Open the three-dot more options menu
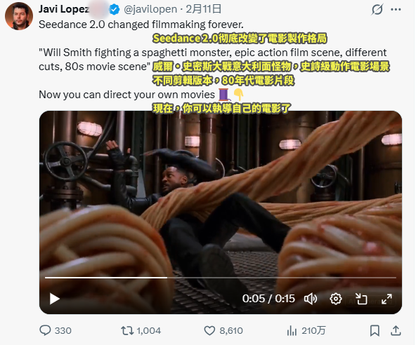The image size is (416, 345). coord(396,10)
